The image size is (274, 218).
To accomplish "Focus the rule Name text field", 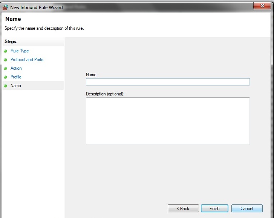I will (168, 82).
